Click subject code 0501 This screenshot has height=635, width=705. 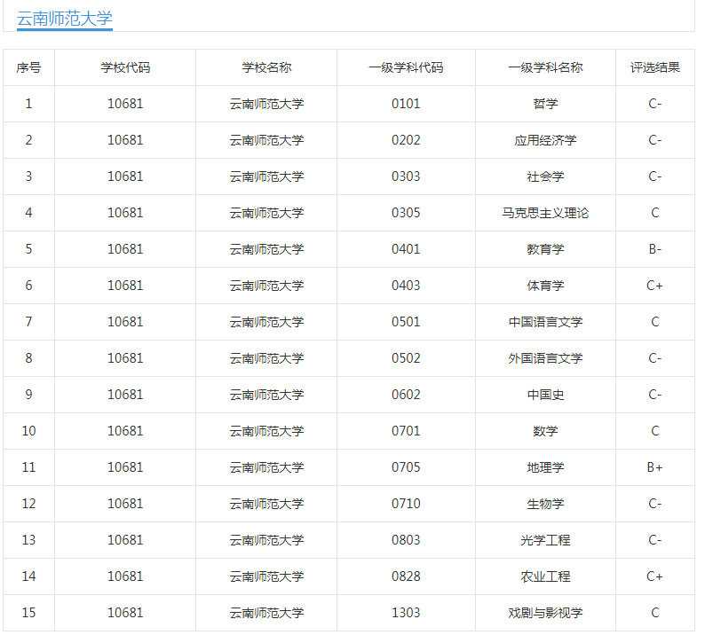click(406, 322)
